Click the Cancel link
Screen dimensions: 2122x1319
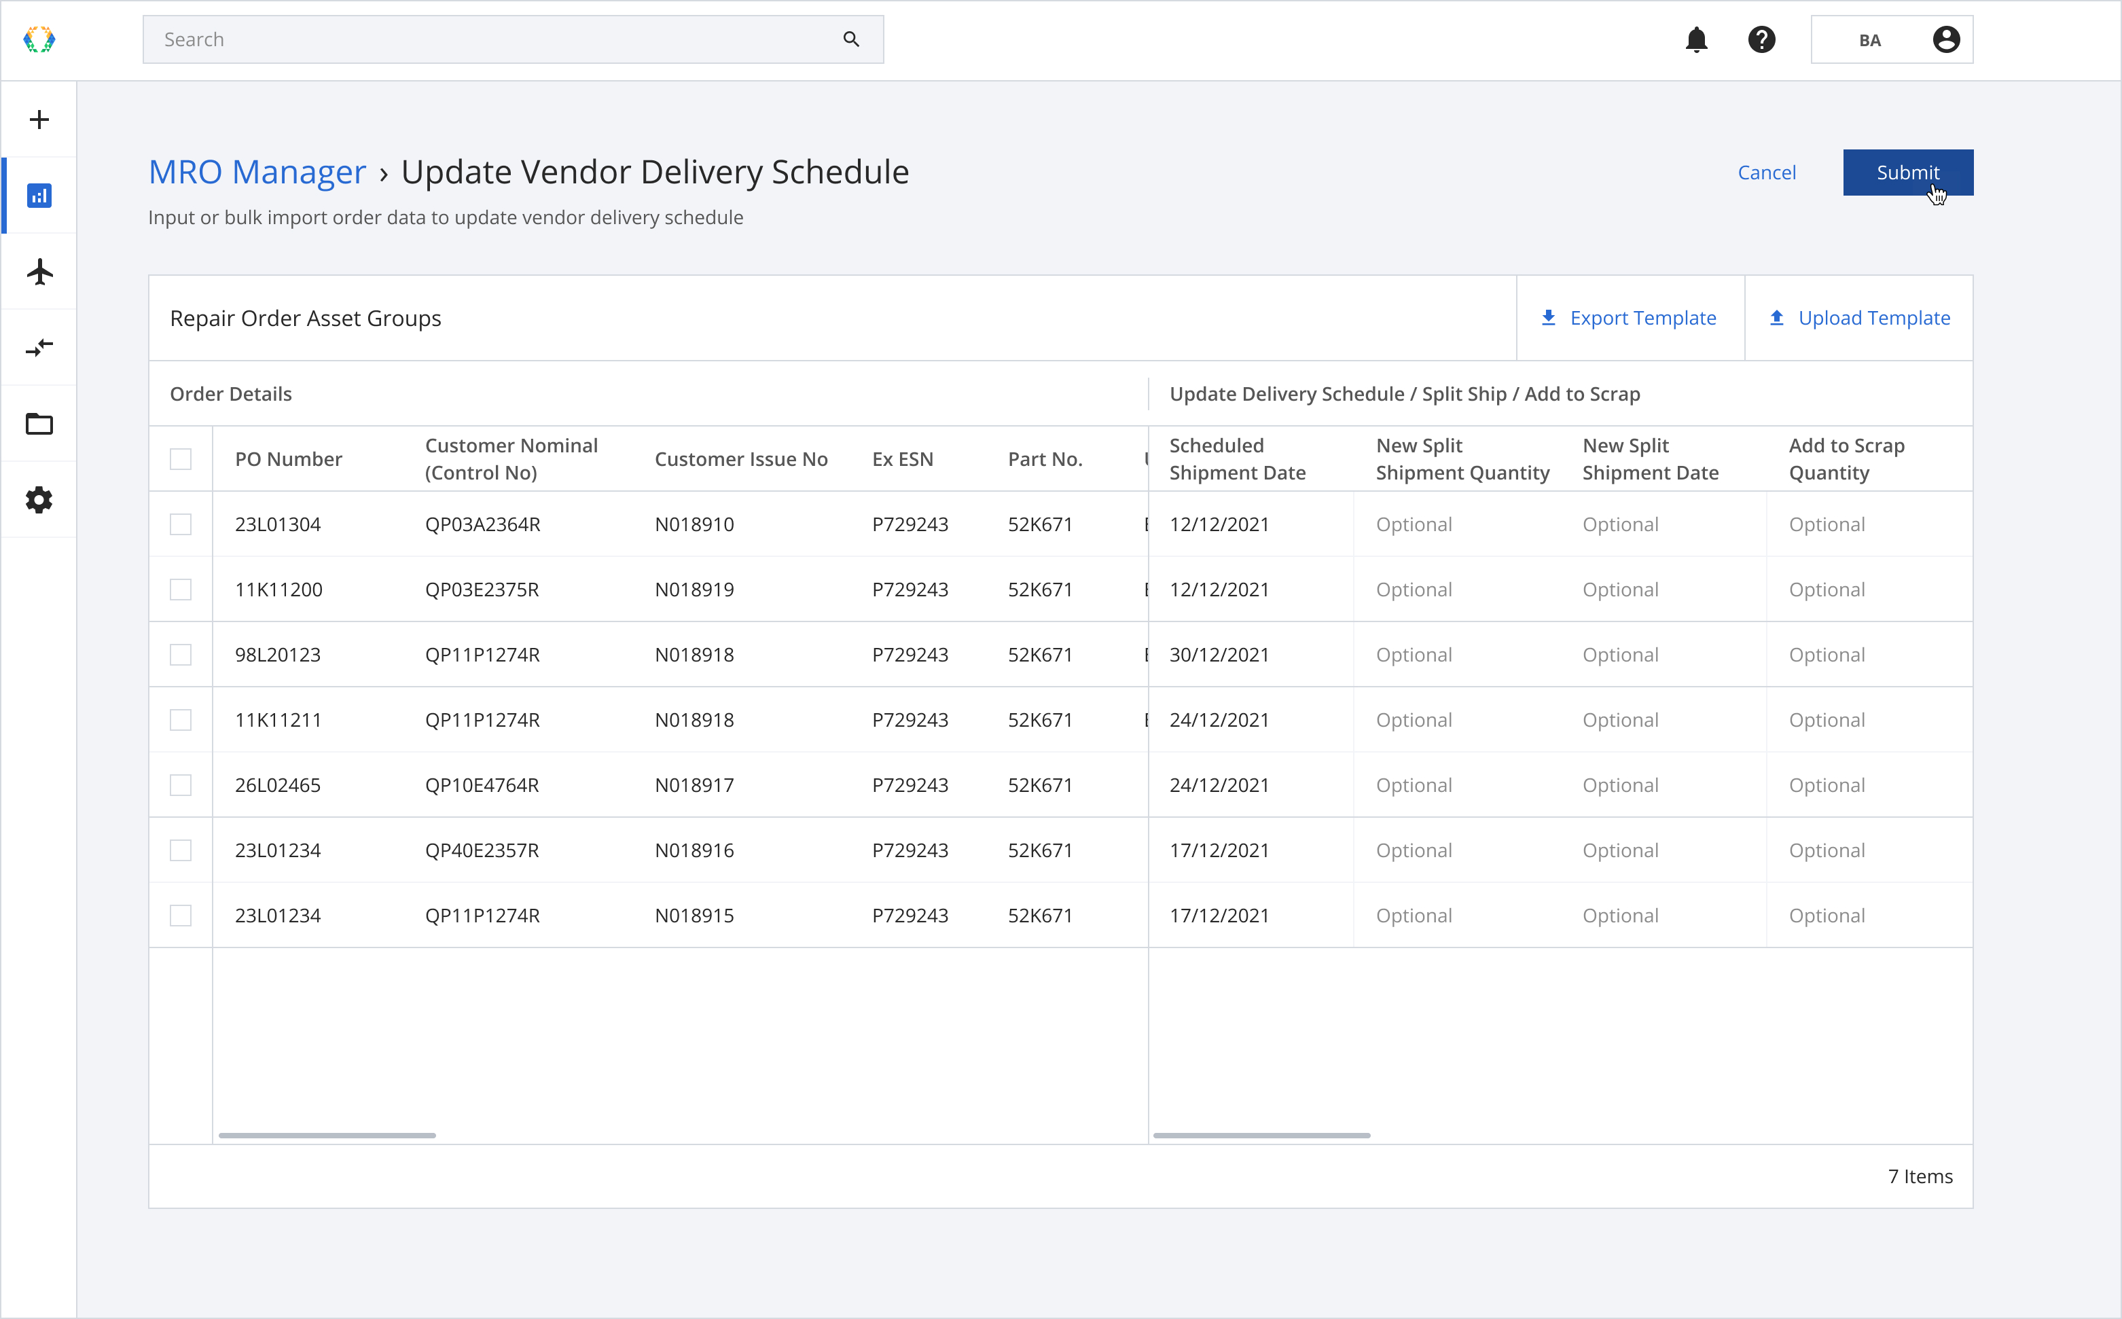pos(1766,173)
